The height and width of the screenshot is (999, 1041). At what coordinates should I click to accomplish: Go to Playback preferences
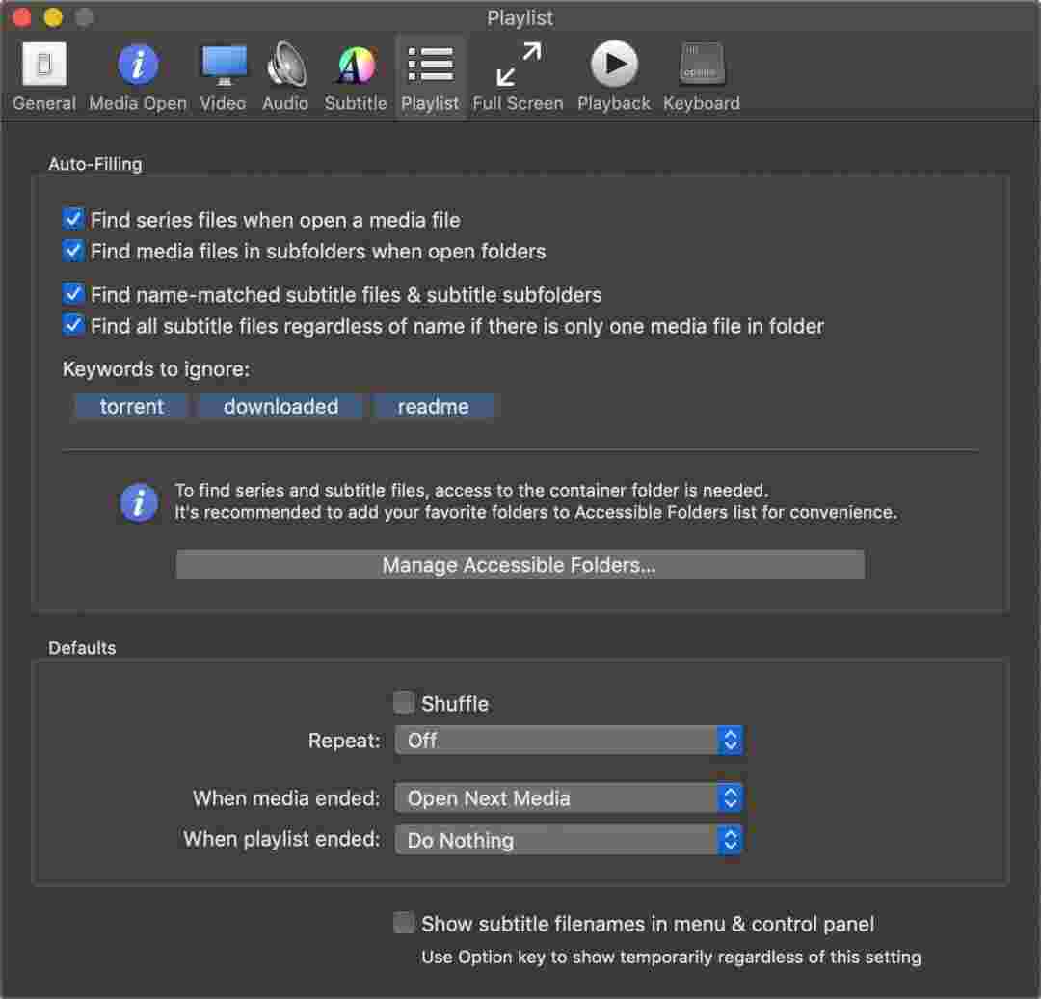pyautogui.click(x=614, y=77)
